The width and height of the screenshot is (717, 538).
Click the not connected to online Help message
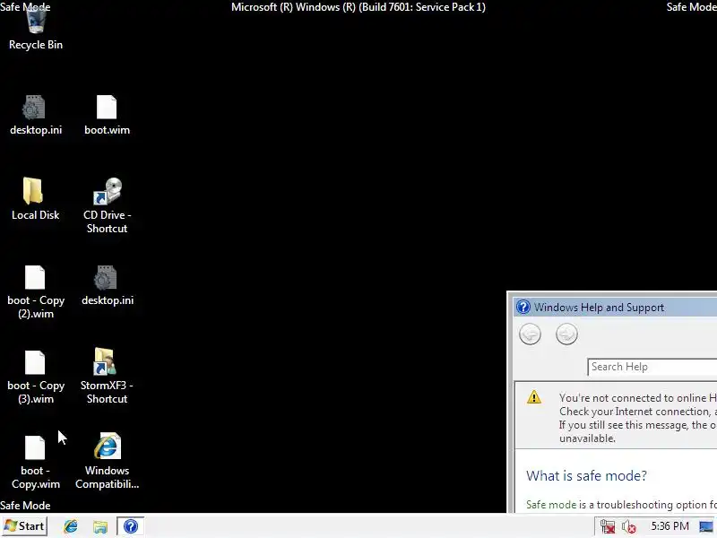[x=637, y=418]
